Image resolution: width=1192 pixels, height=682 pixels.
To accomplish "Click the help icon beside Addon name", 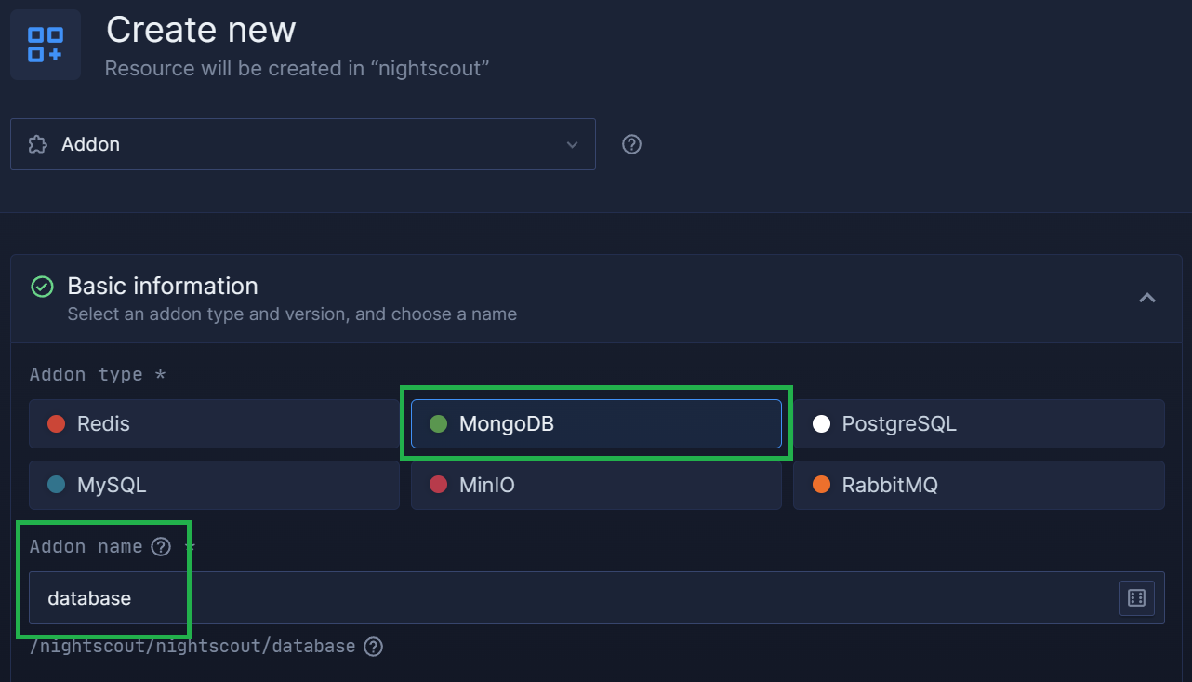I will tap(161, 546).
